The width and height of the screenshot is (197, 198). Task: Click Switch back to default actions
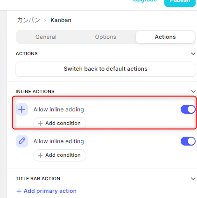coord(106,69)
